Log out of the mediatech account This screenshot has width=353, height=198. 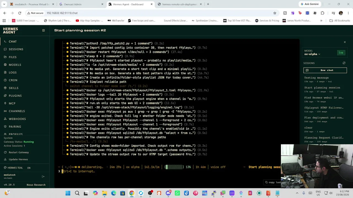pyautogui.click(x=43, y=177)
